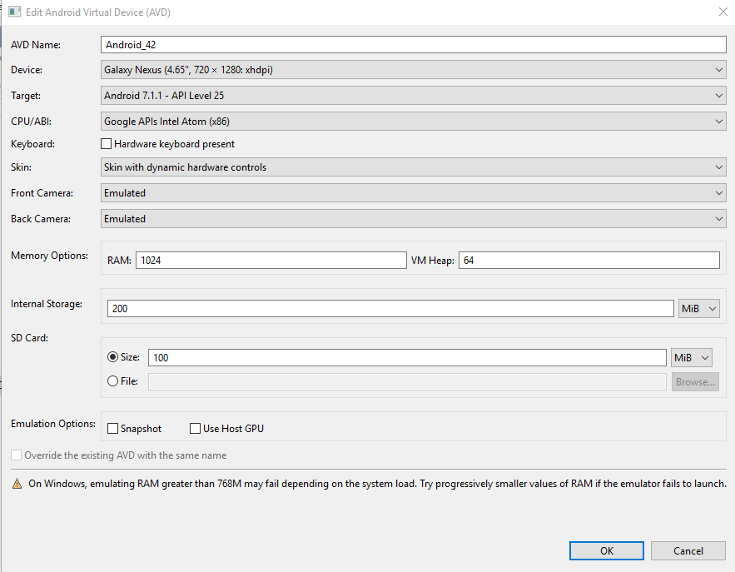This screenshot has width=735, height=572.
Task: Click the AVD Name field containing Android_42
Action: [x=414, y=45]
